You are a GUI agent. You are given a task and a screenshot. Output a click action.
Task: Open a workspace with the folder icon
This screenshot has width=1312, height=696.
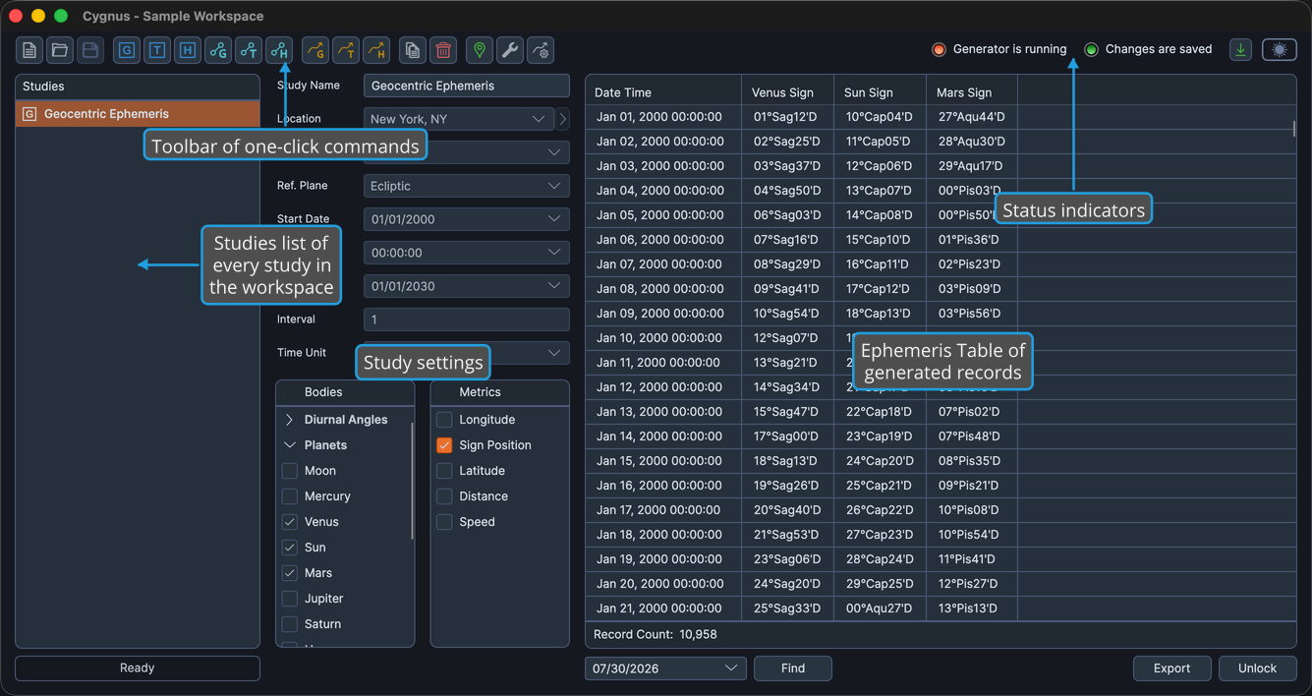(x=60, y=50)
